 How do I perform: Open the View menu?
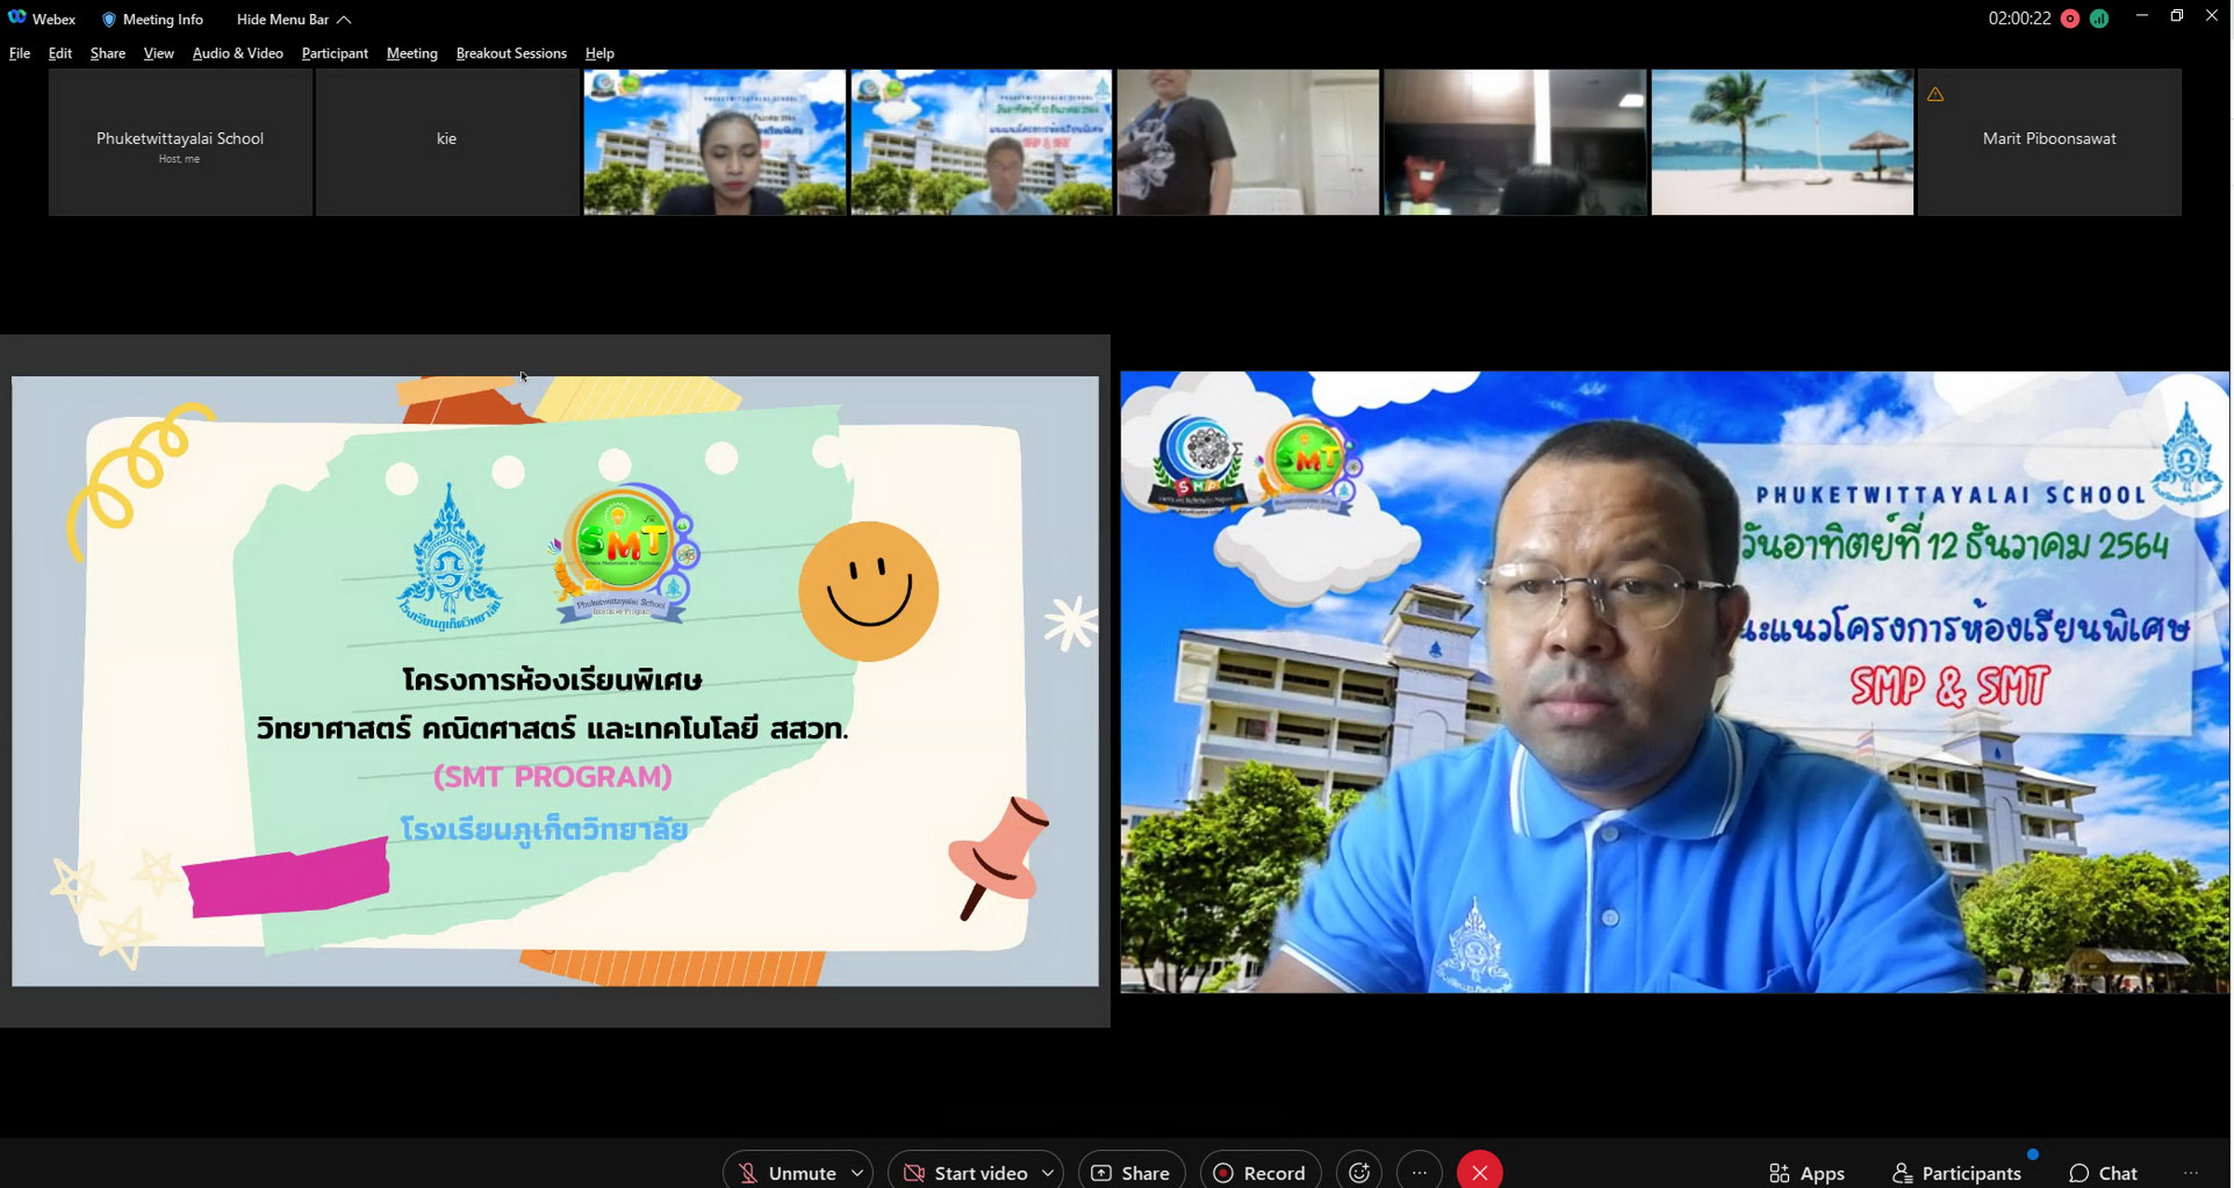[x=158, y=53]
